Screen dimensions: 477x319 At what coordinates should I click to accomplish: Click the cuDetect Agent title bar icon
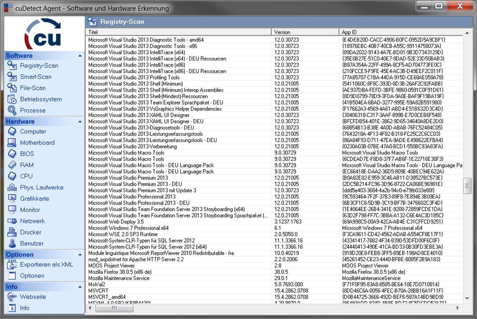click(8, 8)
